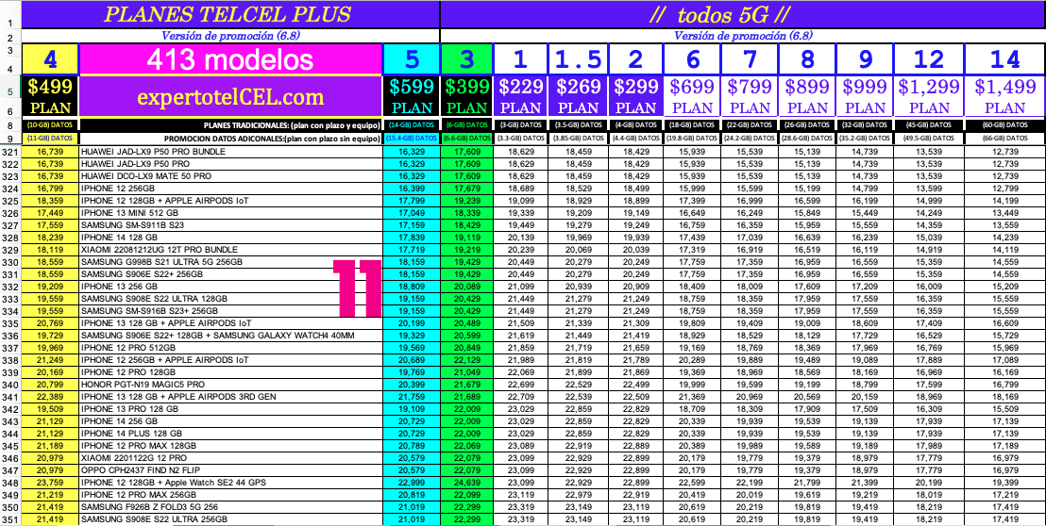Click the yellow 18,119 price cell
1046x526 pixels.
click(50, 250)
